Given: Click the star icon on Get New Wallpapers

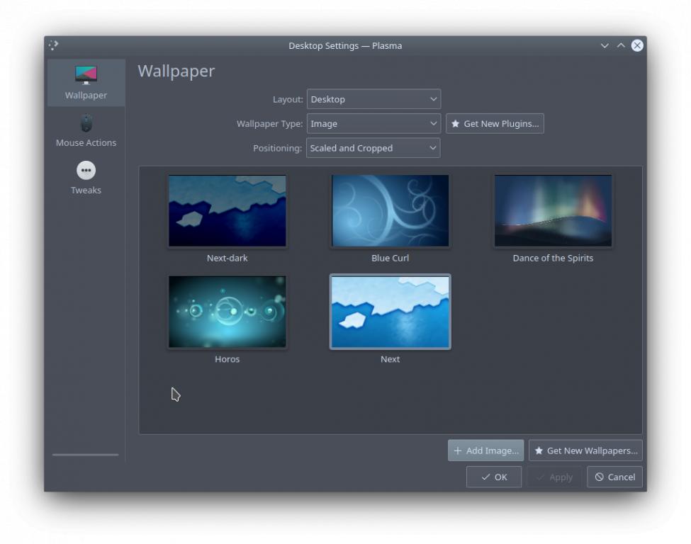Looking at the screenshot, I should coord(539,451).
